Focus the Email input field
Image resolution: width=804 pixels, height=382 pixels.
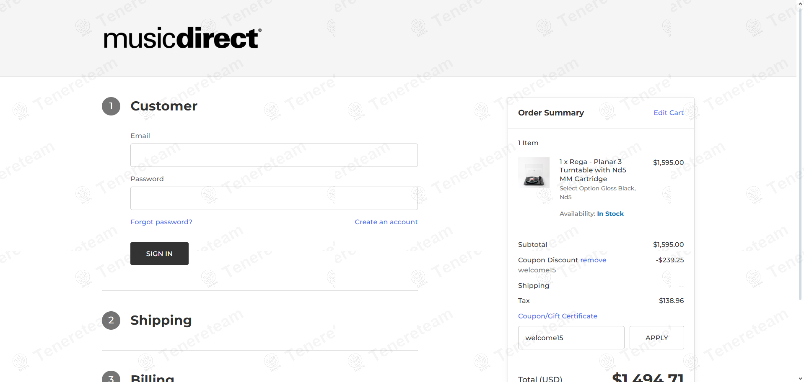point(274,155)
